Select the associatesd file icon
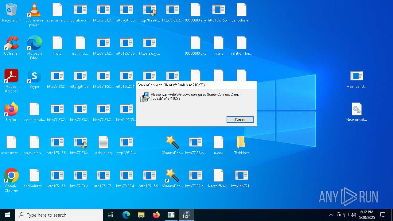This screenshot has width=393, height=221. [34, 112]
